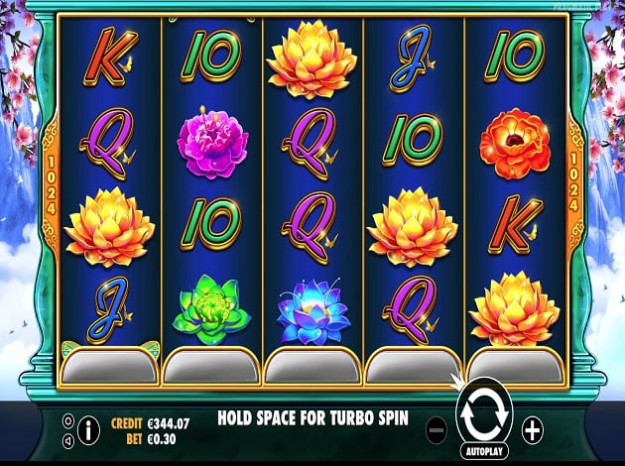
Task: Open the paytable info button
Action: [x=88, y=430]
